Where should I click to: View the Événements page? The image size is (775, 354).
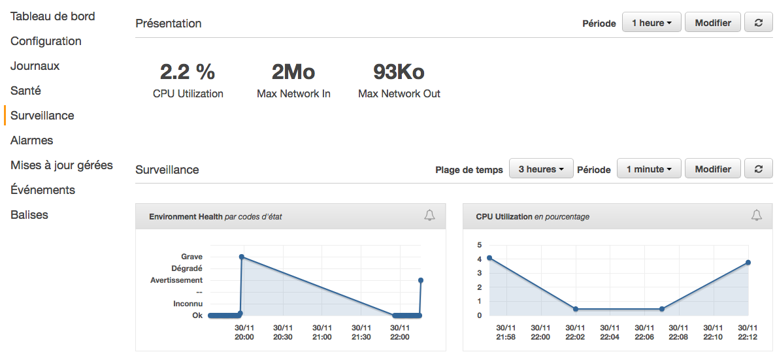click(x=42, y=190)
